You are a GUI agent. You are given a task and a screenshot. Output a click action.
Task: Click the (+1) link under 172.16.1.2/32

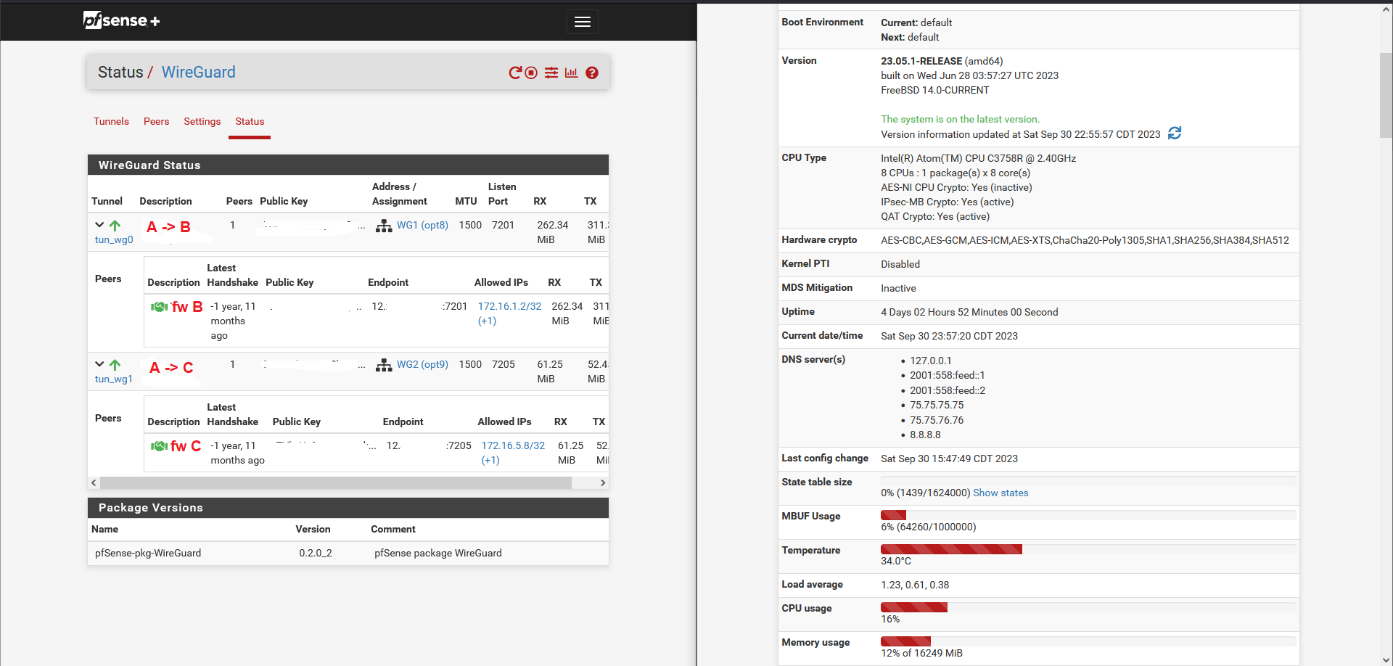(x=487, y=321)
